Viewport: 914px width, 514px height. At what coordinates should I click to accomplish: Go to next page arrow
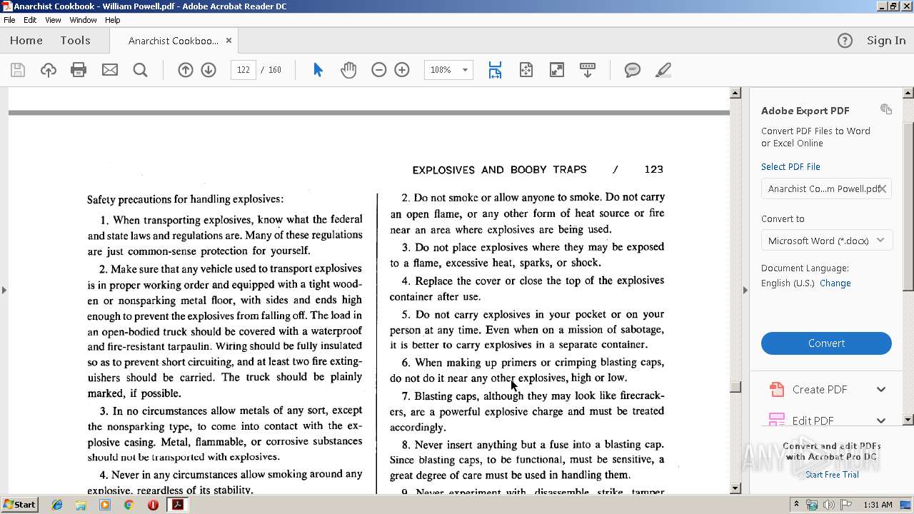[x=209, y=70]
